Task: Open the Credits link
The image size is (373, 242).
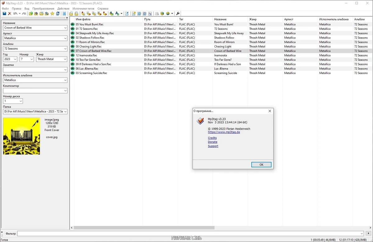Action: [x=212, y=138]
